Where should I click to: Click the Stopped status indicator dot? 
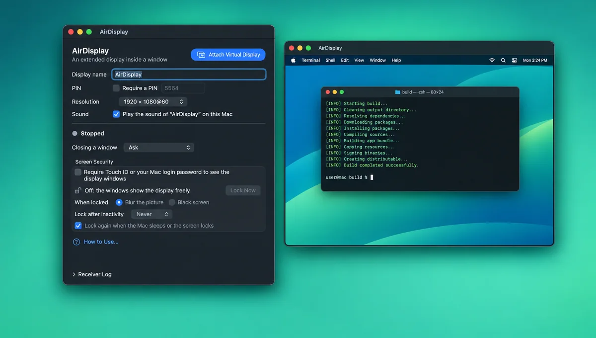point(74,133)
